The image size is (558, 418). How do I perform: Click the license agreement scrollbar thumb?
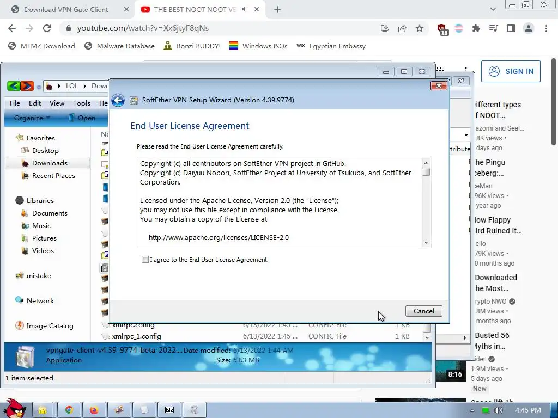(x=426, y=171)
